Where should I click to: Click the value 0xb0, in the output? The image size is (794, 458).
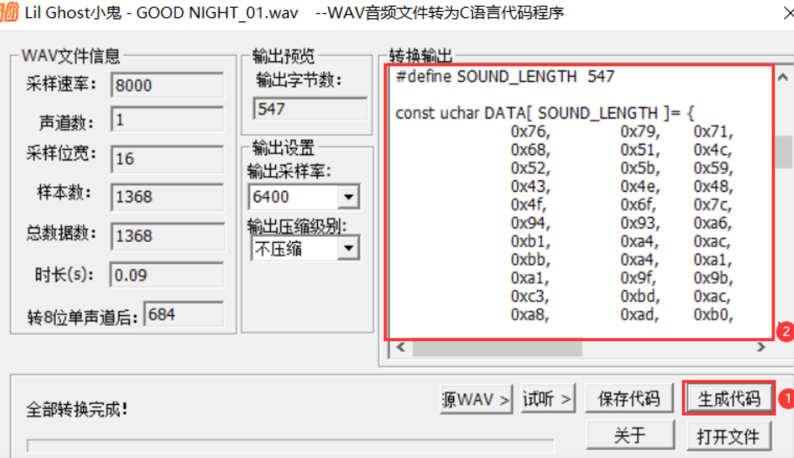713,315
